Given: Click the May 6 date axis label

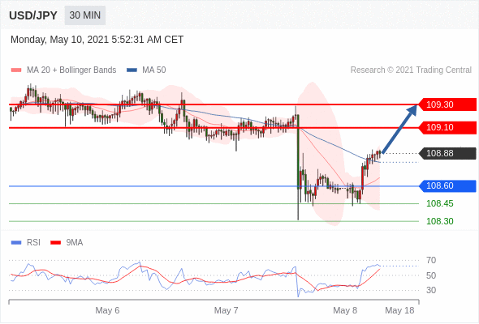Looking at the screenshot, I should click(x=107, y=310).
